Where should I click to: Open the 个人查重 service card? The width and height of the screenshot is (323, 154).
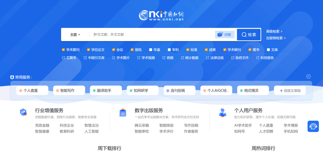point(32,90)
